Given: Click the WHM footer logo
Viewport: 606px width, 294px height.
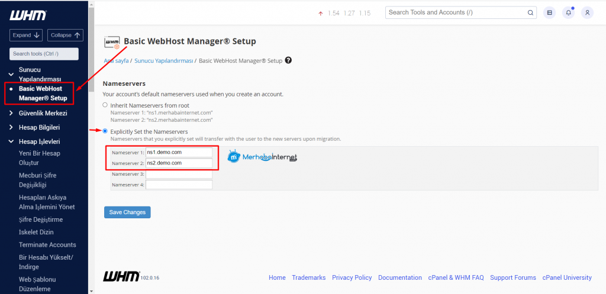Looking at the screenshot, I should coord(121,276).
